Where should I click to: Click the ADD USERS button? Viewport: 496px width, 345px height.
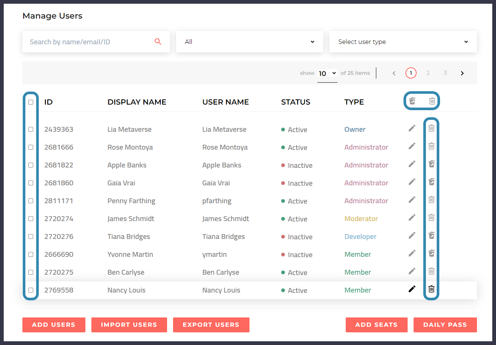54,325
